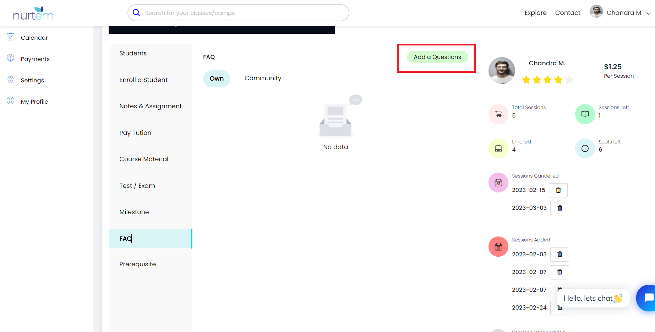Viewport: 655px width, 332px height.
Task: Delete added session 2023-02-03 trash icon
Action: pos(560,254)
